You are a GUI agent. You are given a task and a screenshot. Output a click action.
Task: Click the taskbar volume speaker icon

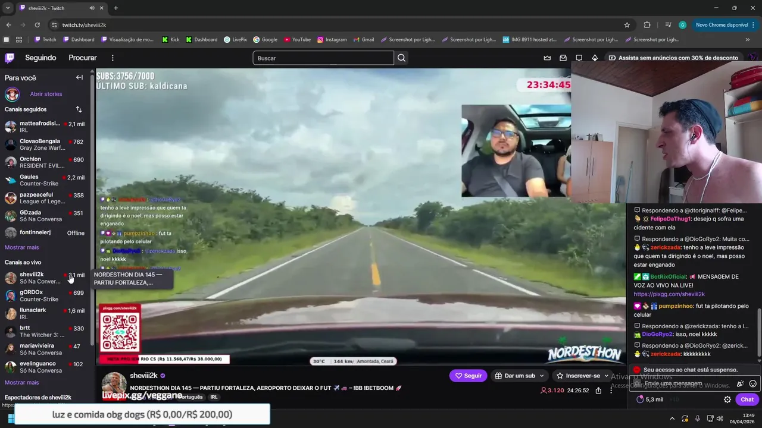[x=720, y=418]
